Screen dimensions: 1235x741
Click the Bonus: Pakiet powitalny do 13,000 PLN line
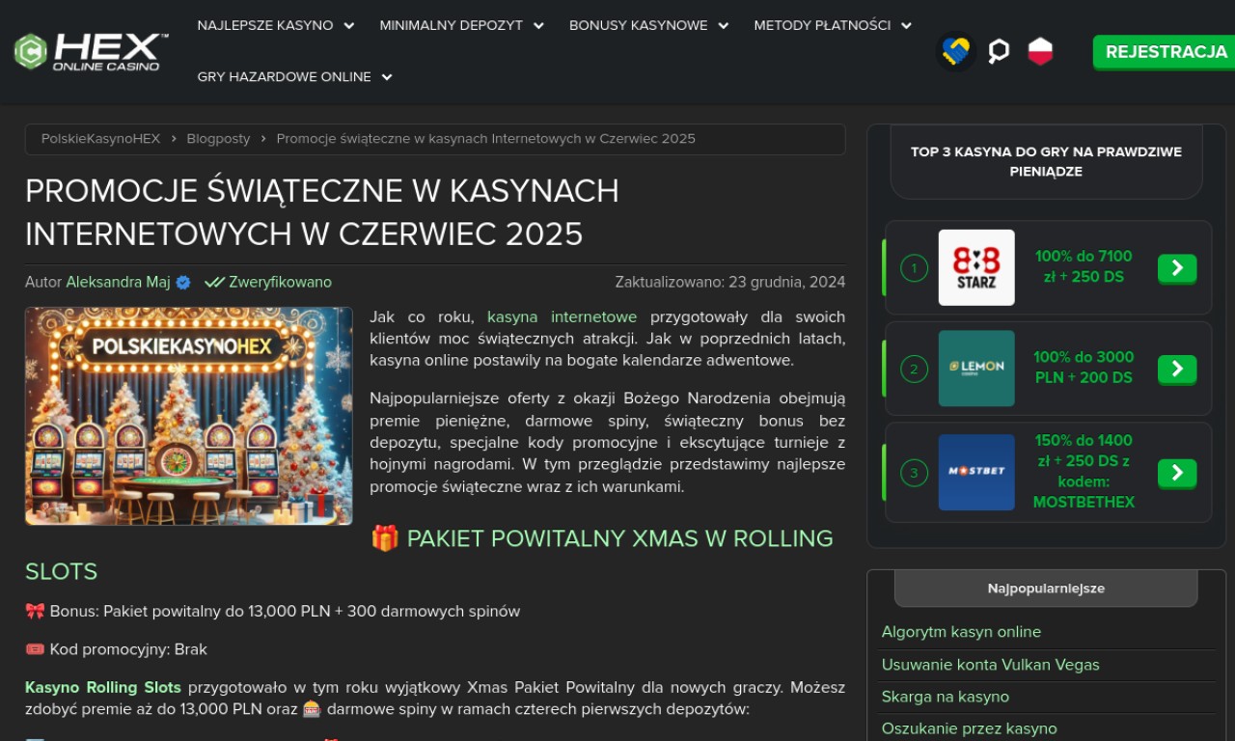click(272, 611)
